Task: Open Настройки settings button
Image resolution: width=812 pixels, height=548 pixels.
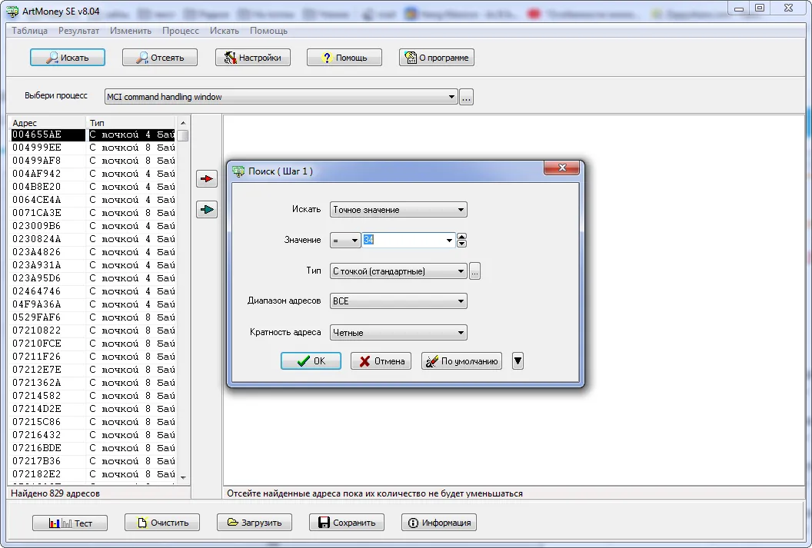Action: click(252, 58)
